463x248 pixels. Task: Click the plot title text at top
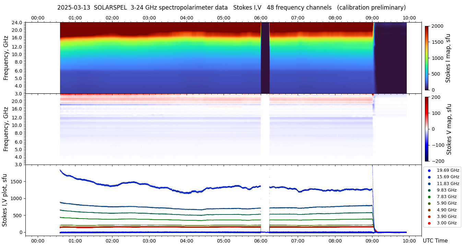click(x=231, y=8)
